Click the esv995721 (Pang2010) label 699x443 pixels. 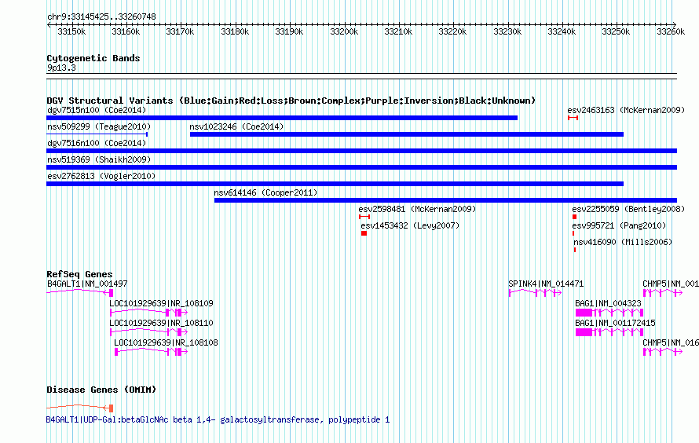point(619,225)
